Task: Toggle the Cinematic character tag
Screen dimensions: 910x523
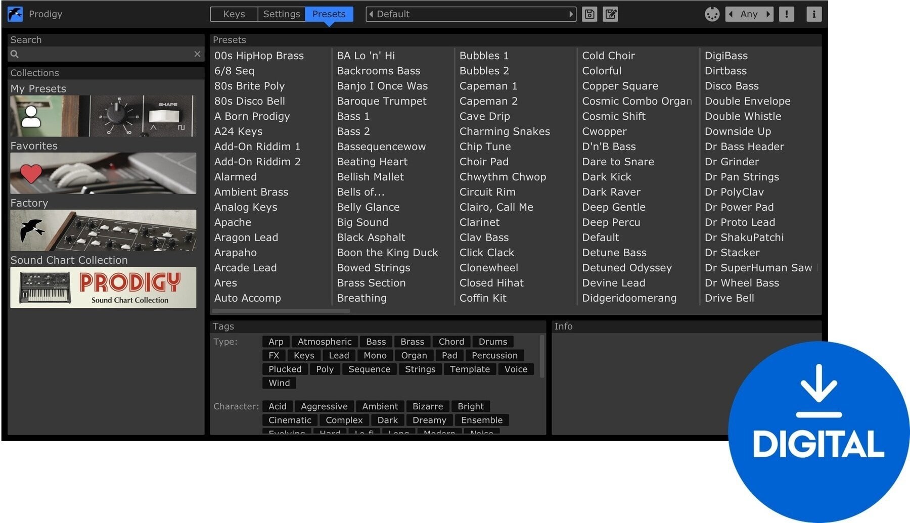Action: point(290,420)
